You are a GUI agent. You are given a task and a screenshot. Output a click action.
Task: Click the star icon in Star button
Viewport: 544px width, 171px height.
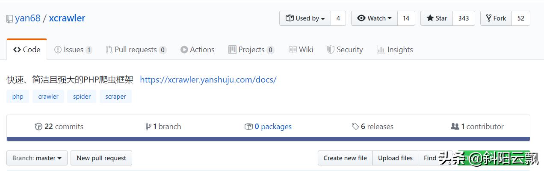[x=430, y=18]
